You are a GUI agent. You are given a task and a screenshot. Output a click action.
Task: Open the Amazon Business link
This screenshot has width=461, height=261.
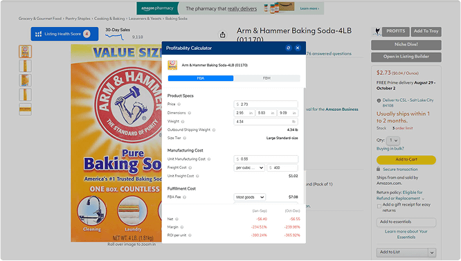[342, 109]
